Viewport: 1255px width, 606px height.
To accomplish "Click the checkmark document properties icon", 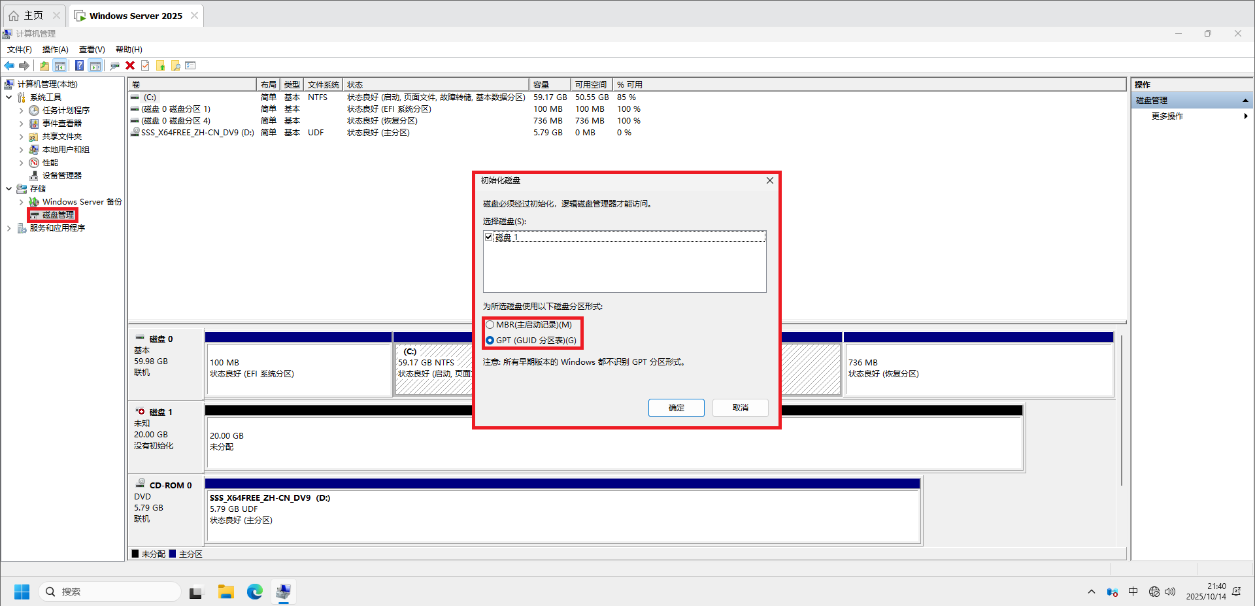I will [145, 65].
